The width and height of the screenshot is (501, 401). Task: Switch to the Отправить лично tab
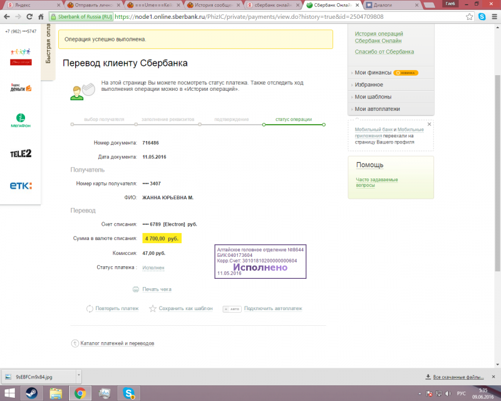point(93,5)
